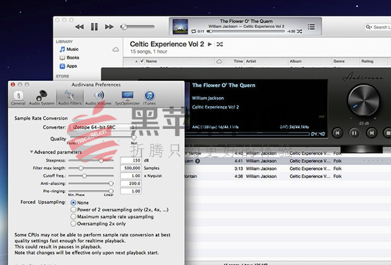Play Celtic Experience Vol 2 with play arrow
The height and width of the screenshot is (265, 391).
click(210, 44)
